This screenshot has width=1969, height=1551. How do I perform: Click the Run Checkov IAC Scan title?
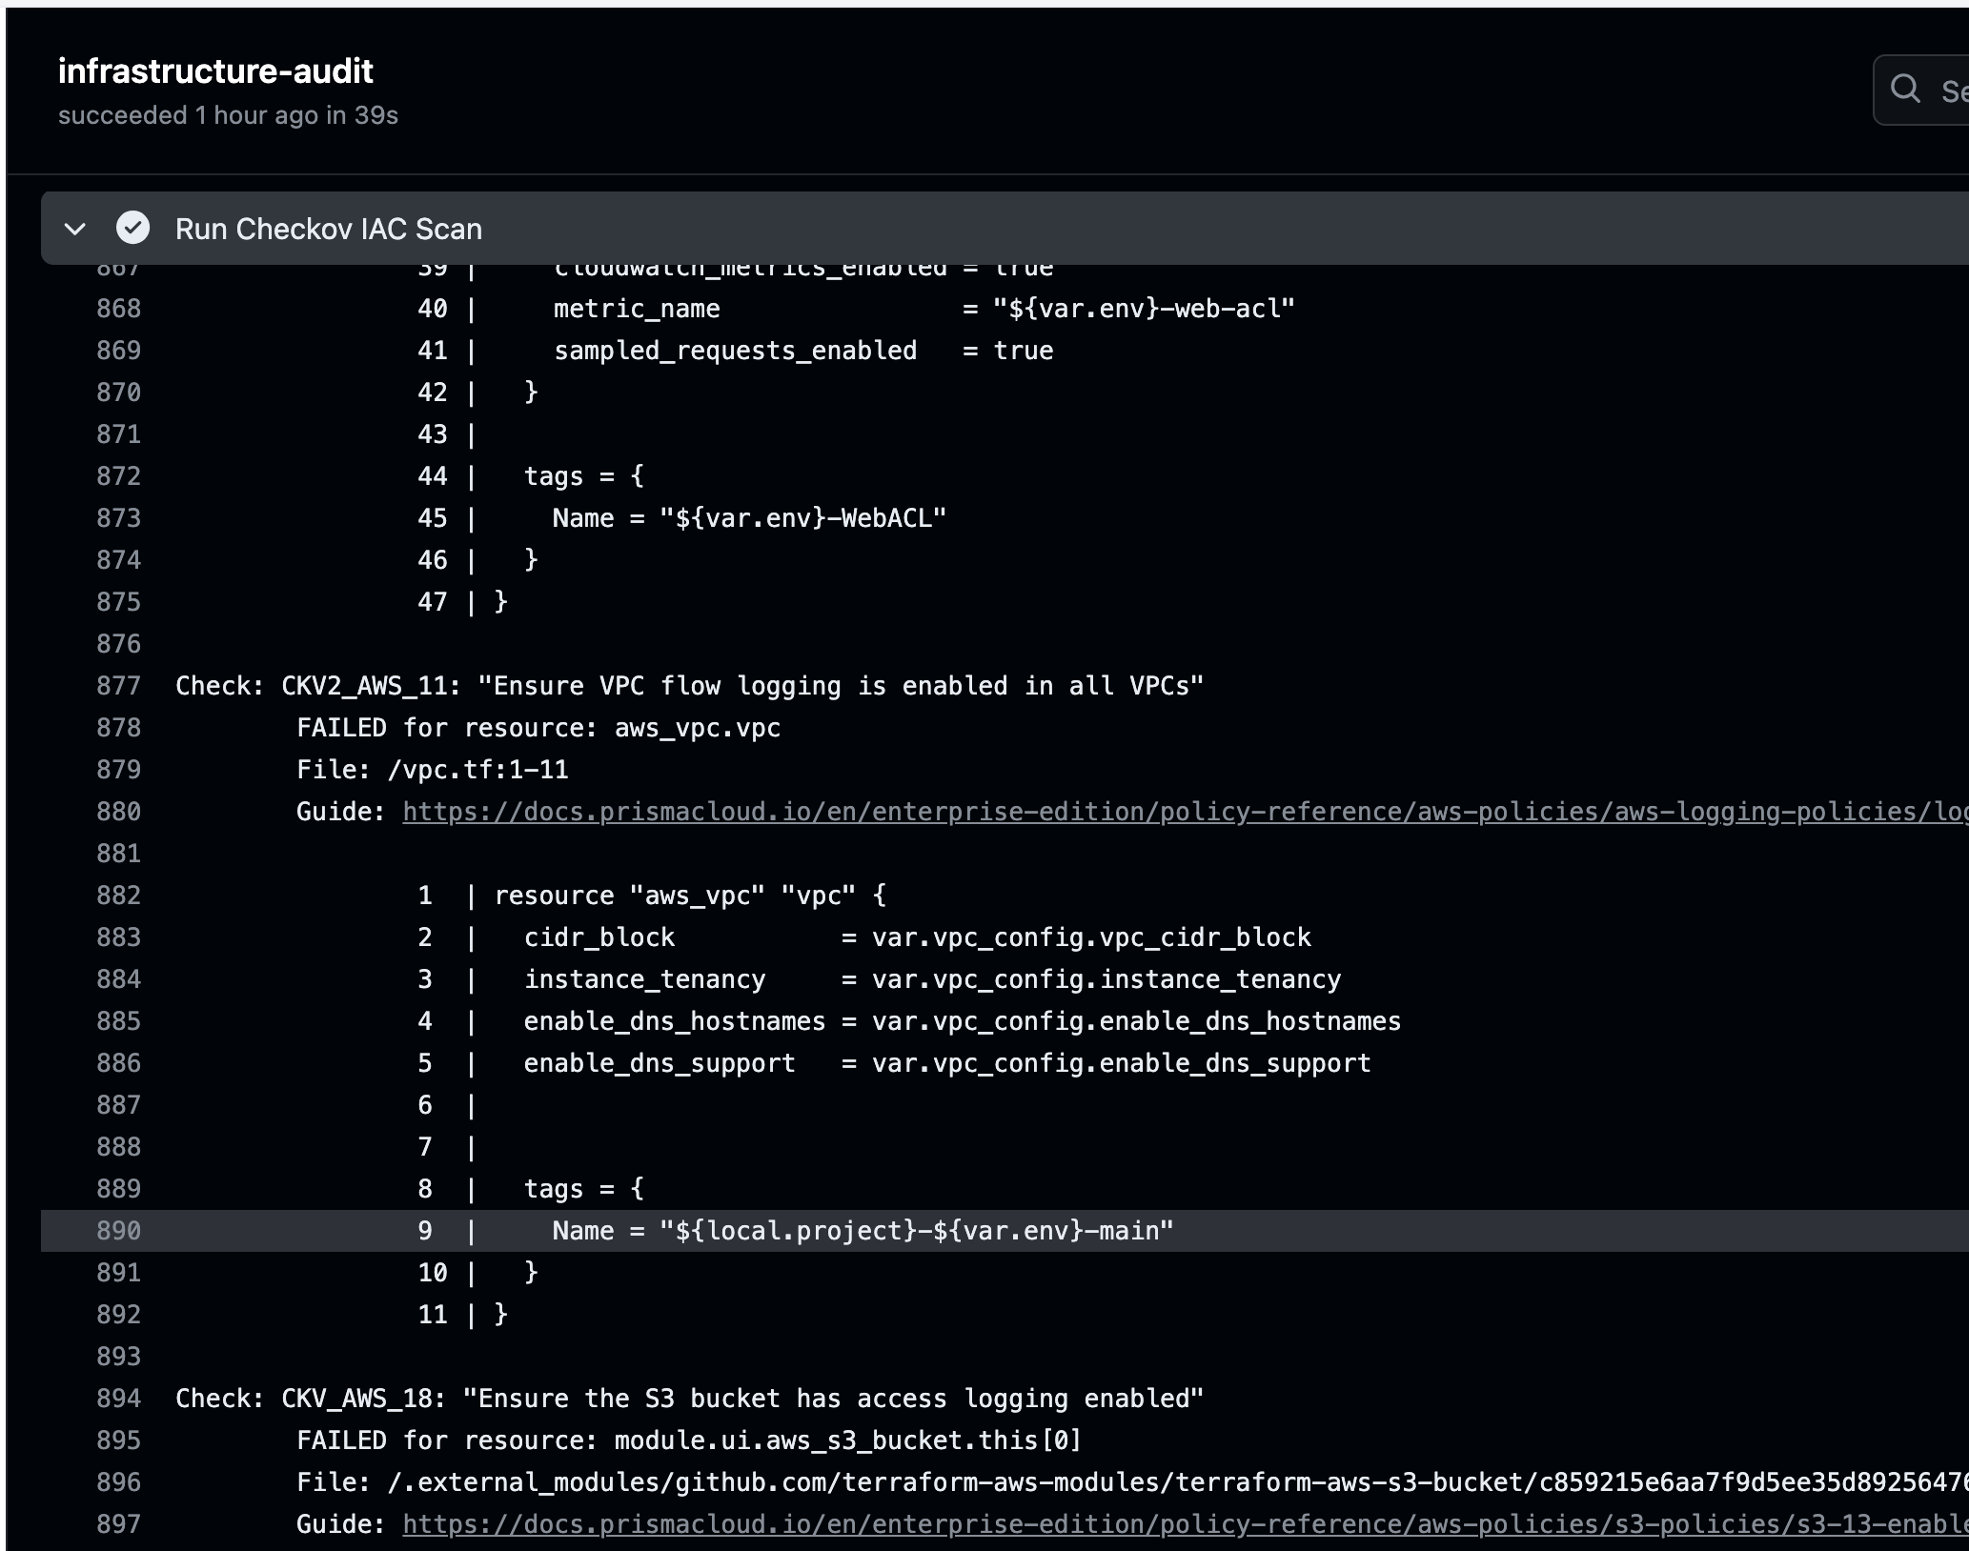tap(328, 230)
